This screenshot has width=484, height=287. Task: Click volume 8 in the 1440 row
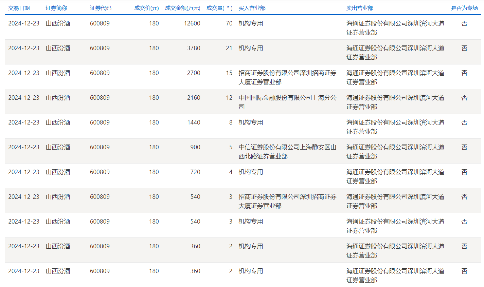click(x=231, y=122)
